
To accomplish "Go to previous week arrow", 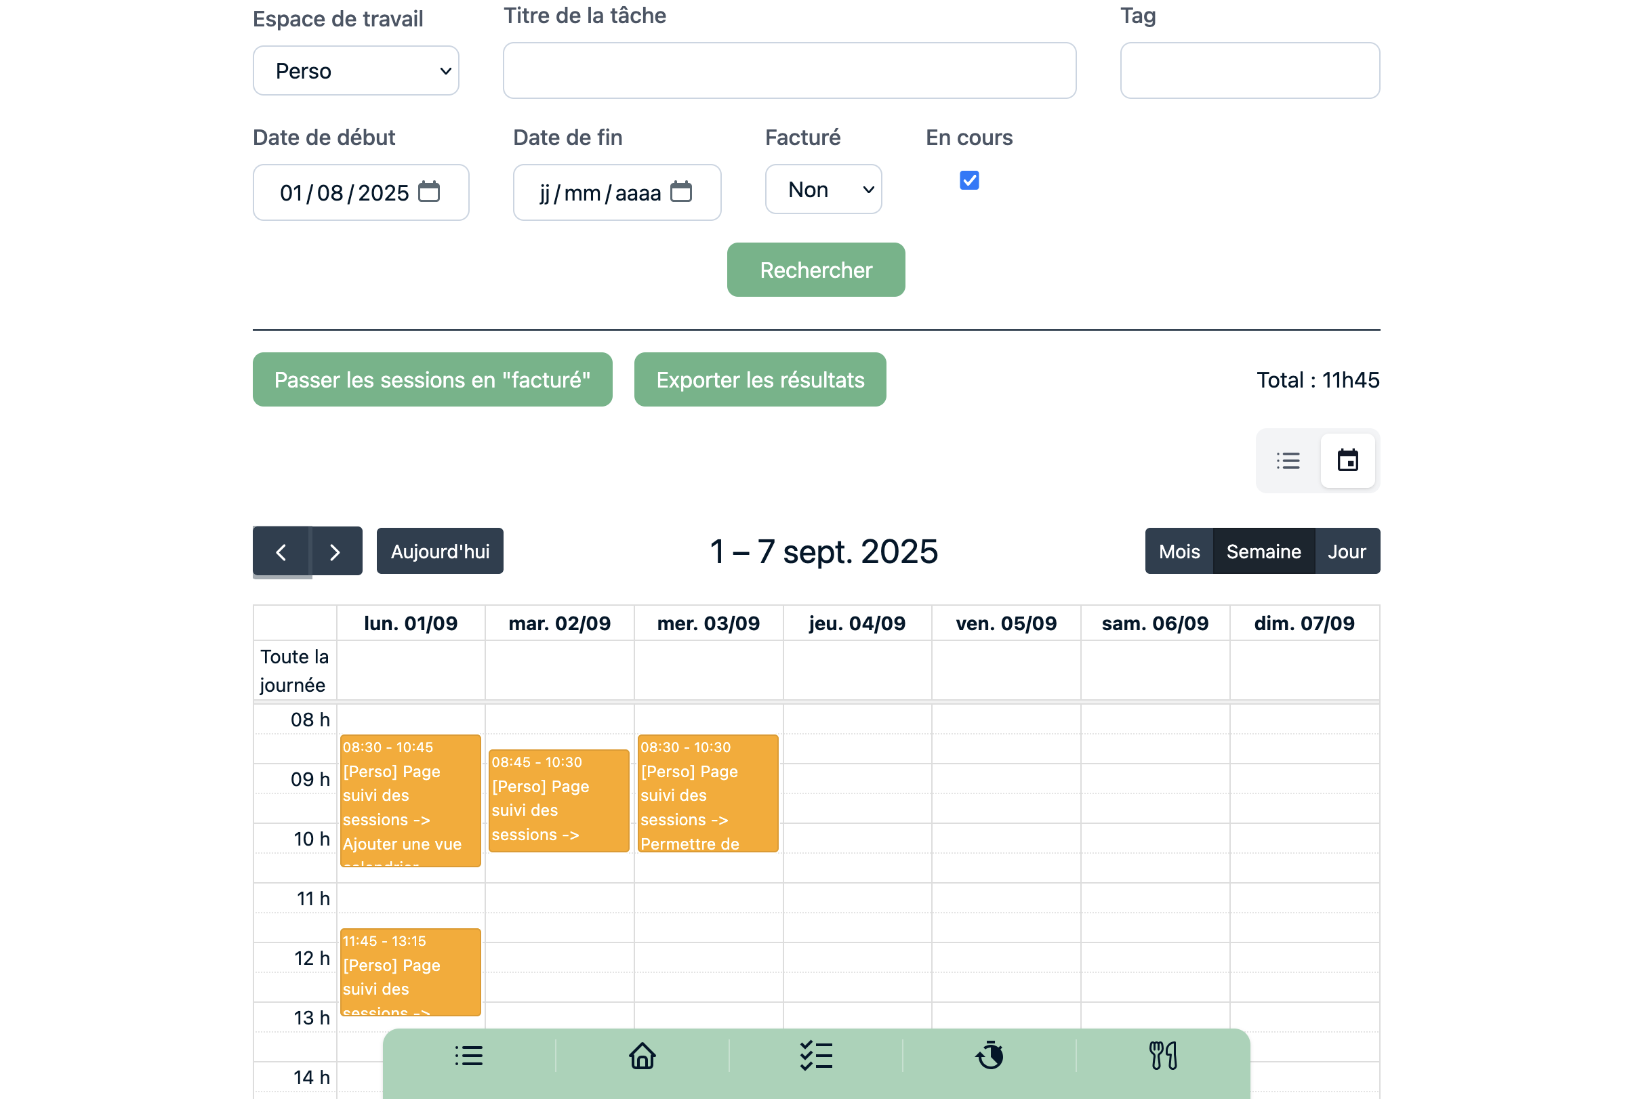I will point(281,552).
